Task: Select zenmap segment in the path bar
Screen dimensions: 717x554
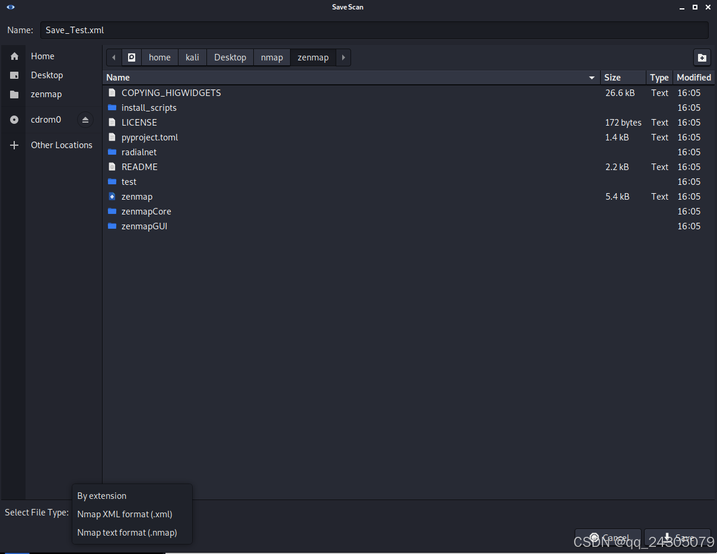Action: [x=313, y=57]
